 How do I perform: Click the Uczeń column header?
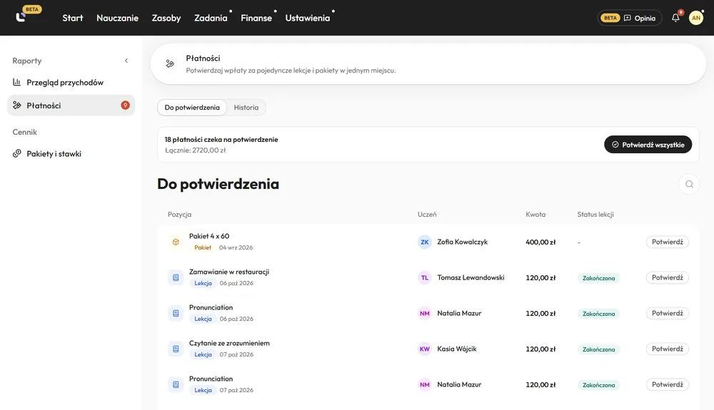point(427,215)
